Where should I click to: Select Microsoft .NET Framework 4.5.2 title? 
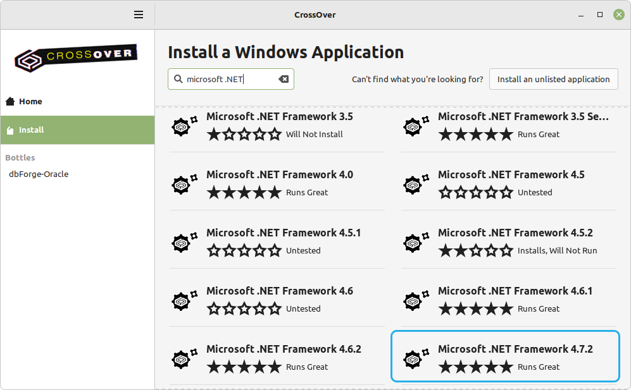(516, 233)
